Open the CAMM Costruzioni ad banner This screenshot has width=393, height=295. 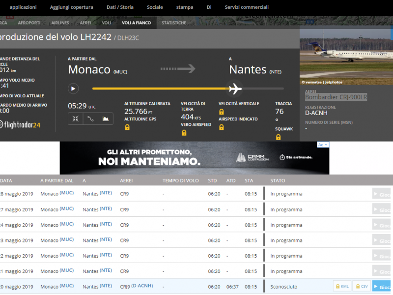[x=195, y=158]
